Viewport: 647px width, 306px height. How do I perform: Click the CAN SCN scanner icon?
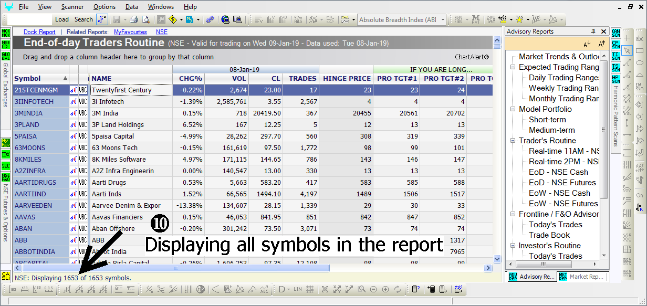(616, 33)
